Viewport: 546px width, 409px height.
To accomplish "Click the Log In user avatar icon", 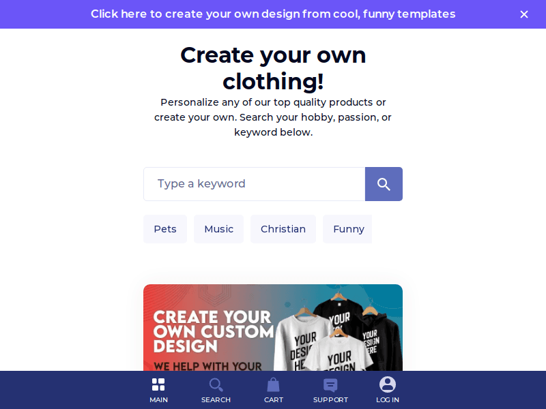I will coord(388,384).
